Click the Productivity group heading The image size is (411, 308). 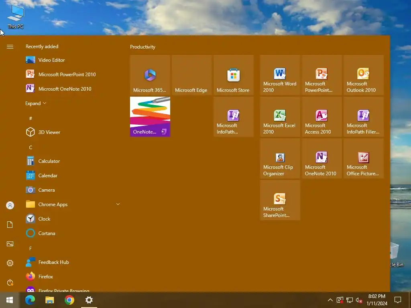pos(142,47)
